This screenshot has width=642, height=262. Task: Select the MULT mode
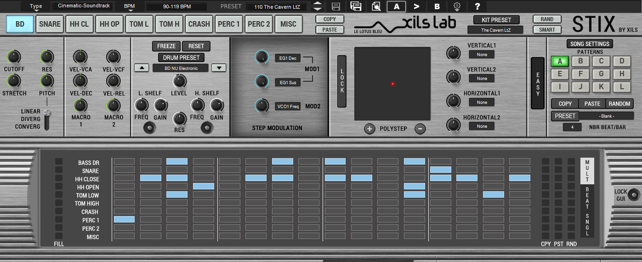pyautogui.click(x=587, y=171)
